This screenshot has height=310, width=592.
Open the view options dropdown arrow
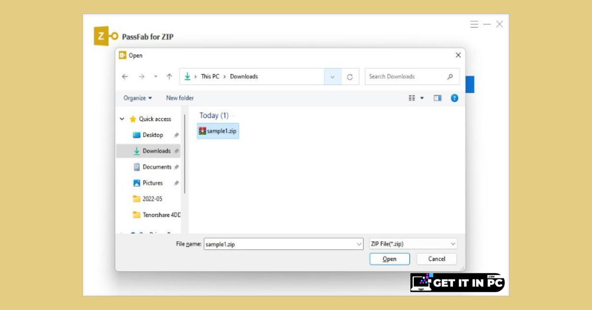[422, 98]
